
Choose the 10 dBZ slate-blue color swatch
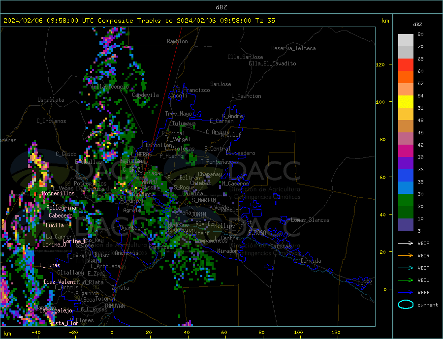click(x=406, y=225)
